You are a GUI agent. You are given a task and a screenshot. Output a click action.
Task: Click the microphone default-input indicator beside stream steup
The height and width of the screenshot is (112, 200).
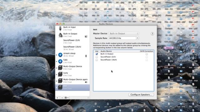pyautogui.click(x=86, y=56)
